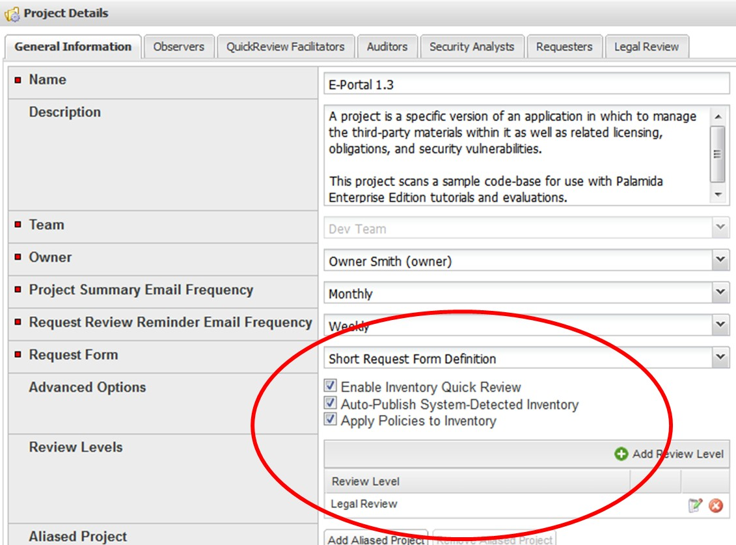
Task: Click the Add Review Level link
Action: pyautogui.click(x=677, y=454)
